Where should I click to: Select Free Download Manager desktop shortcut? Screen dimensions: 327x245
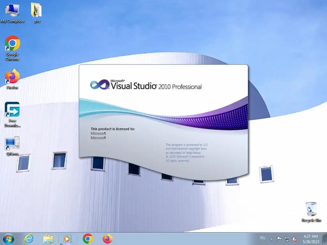(12, 115)
